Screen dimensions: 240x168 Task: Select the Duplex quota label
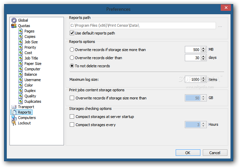point(30,91)
